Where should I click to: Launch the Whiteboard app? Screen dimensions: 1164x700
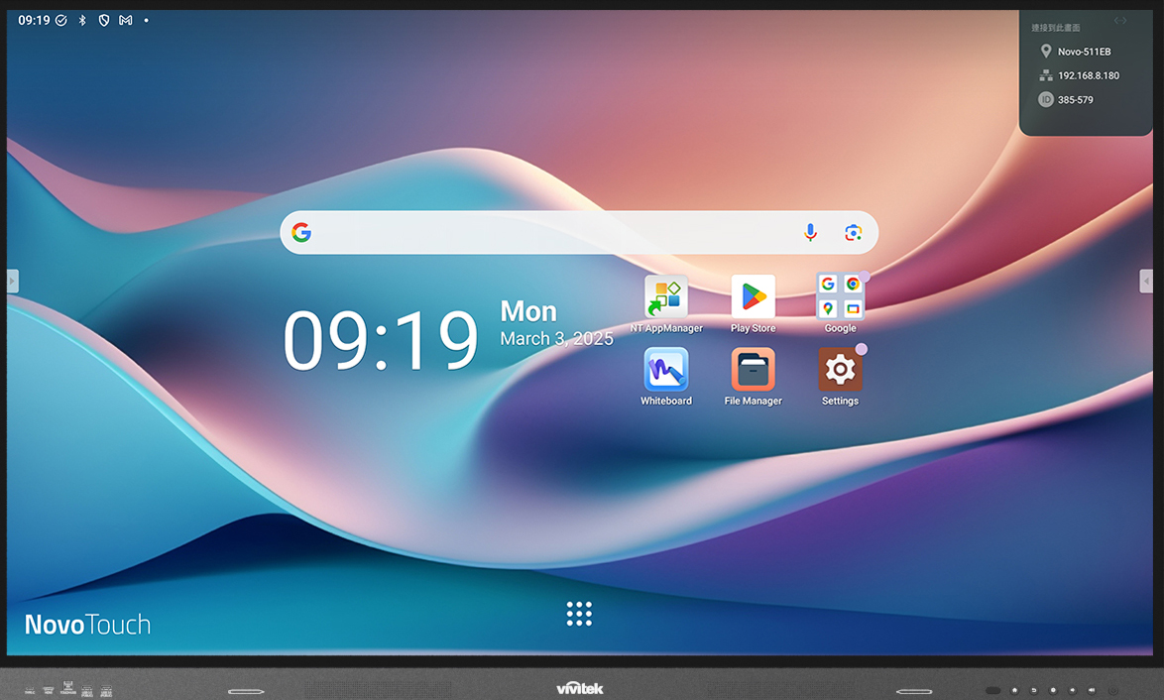pos(665,370)
